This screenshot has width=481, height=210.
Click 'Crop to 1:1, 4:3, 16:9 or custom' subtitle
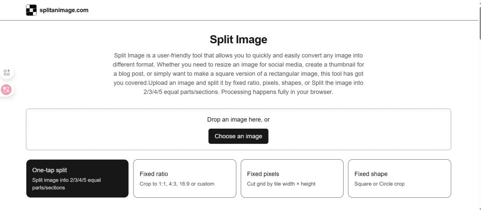(x=177, y=184)
